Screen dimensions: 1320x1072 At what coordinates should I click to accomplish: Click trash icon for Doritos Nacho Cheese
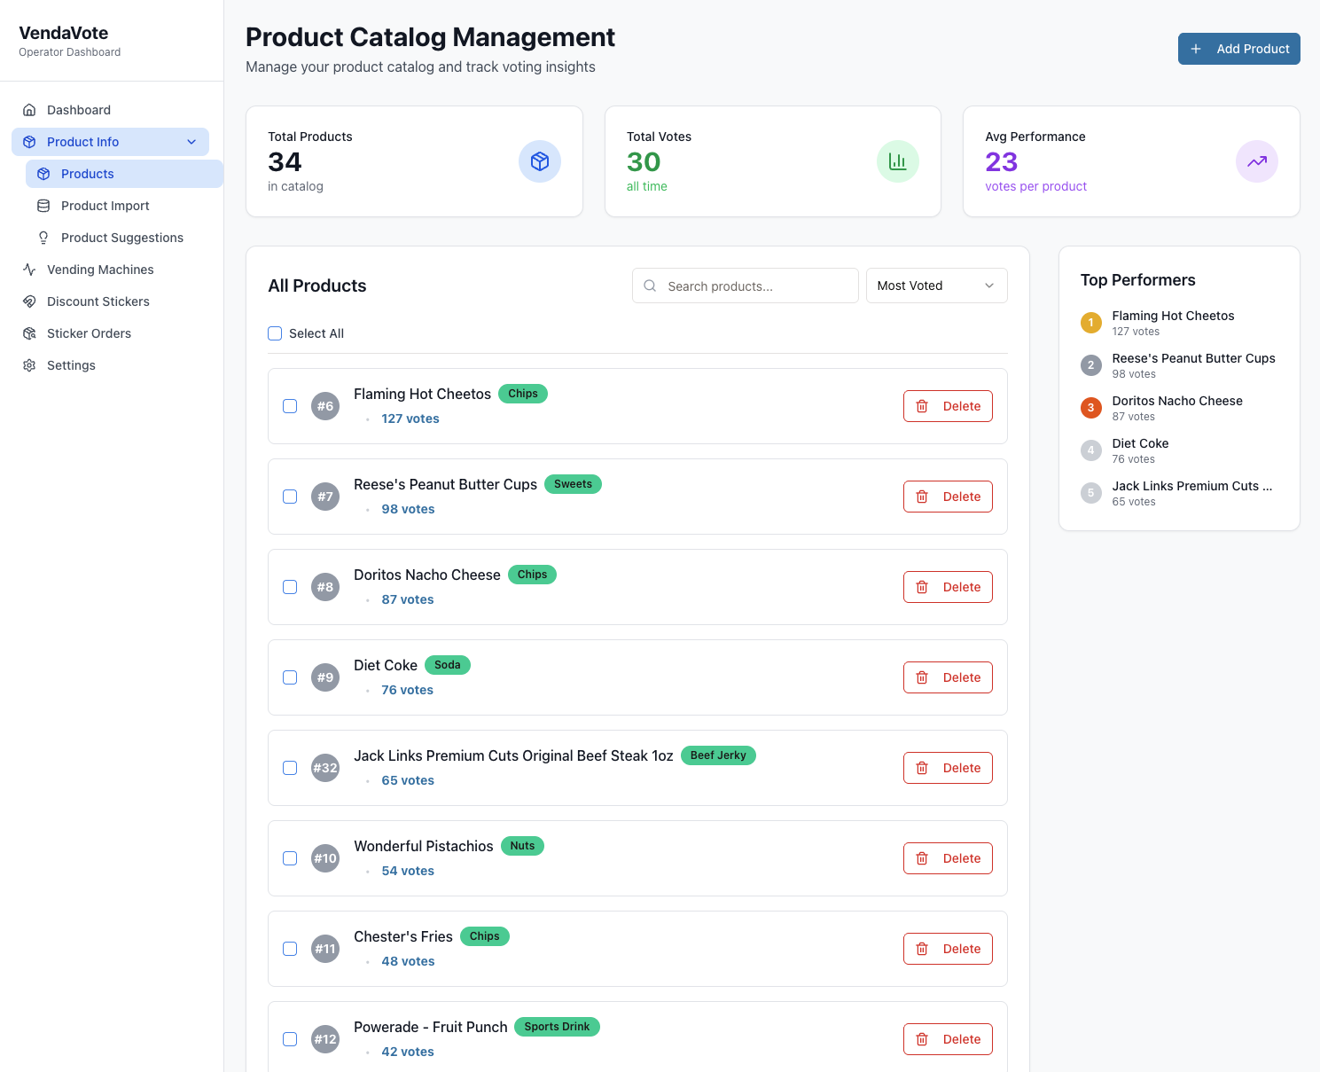922,587
